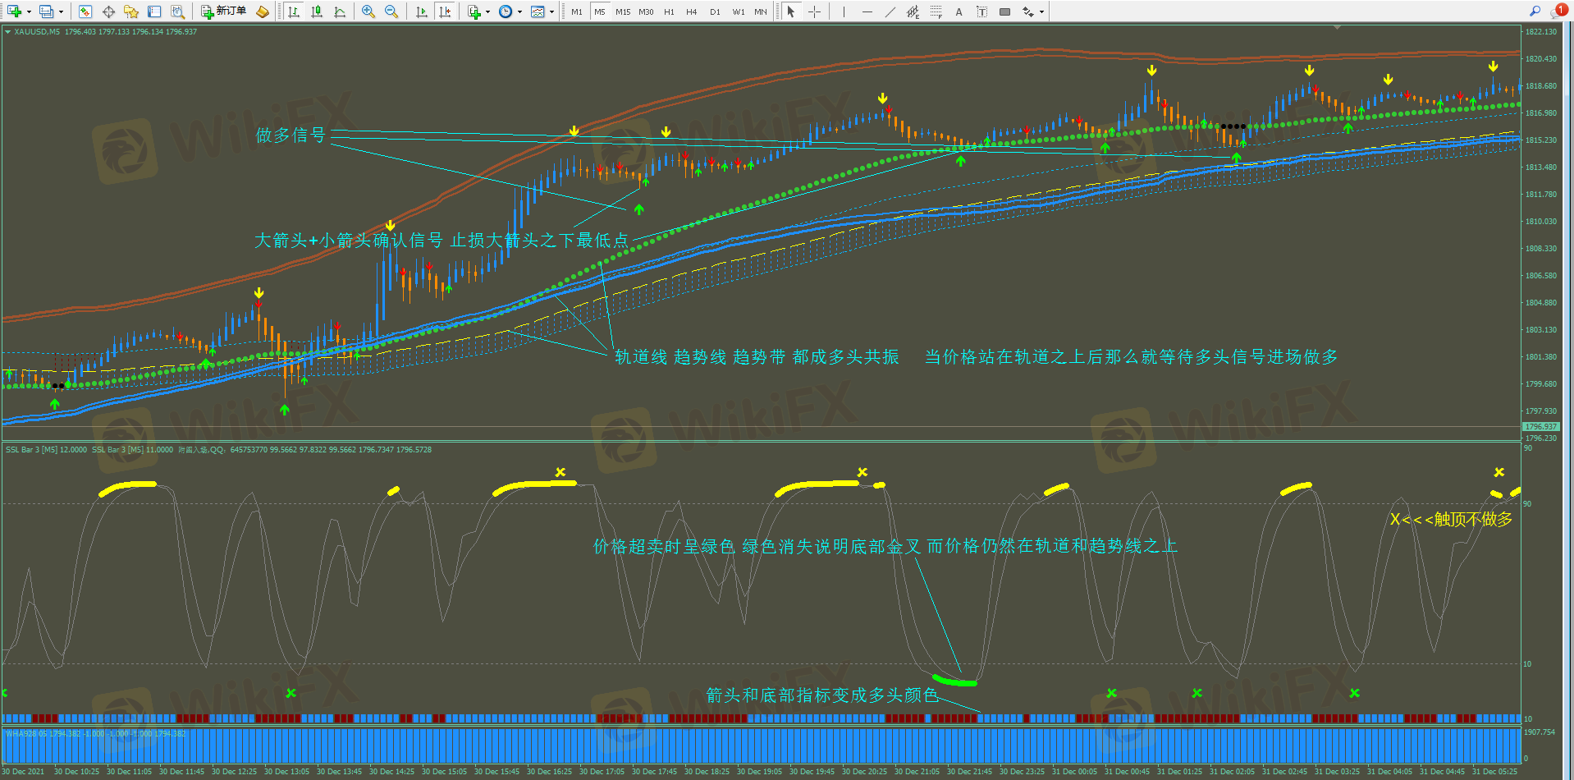Select the trendline drawing tool
The width and height of the screenshot is (1574, 780).
click(890, 11)
